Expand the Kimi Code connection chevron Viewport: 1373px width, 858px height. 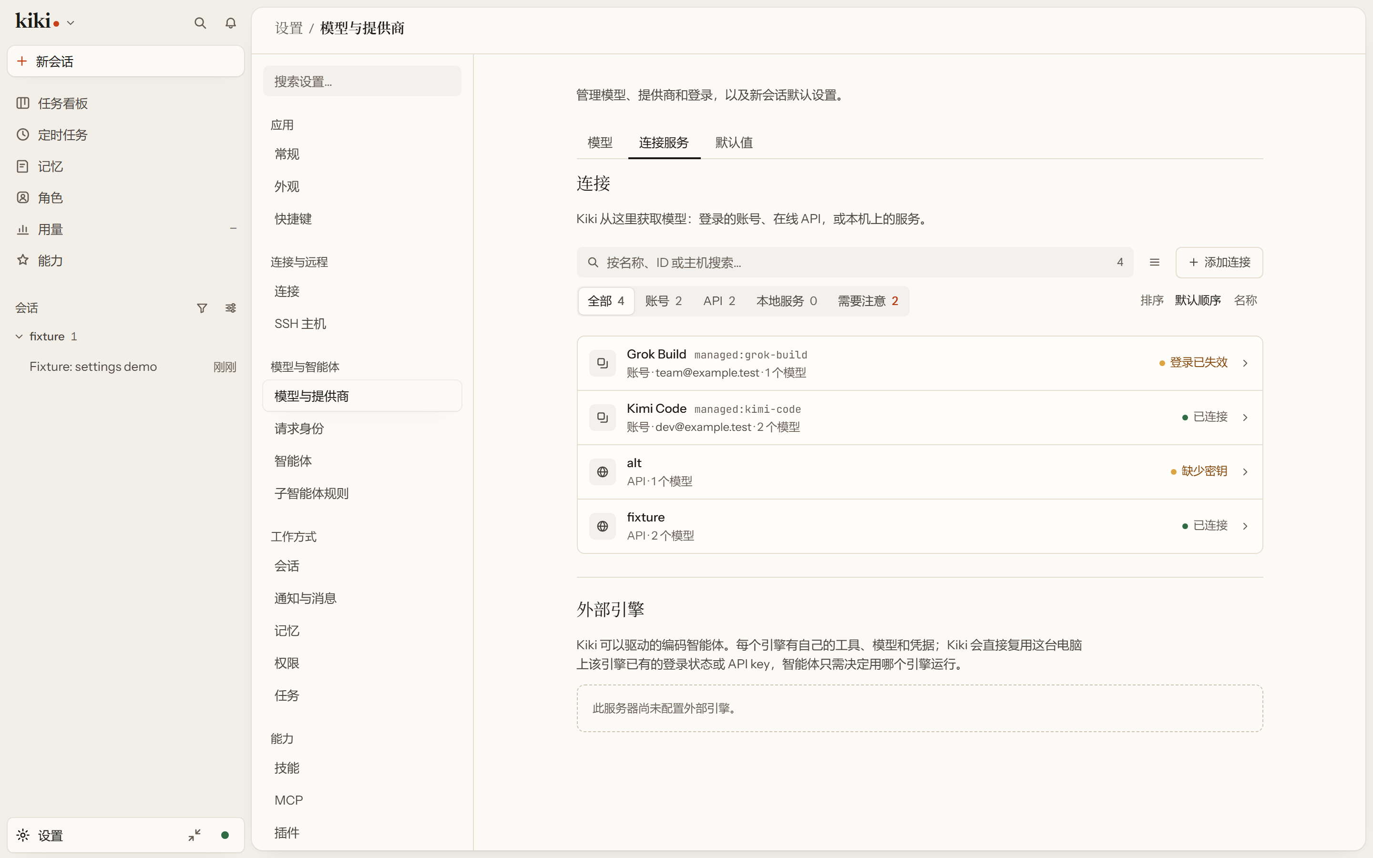[x=1245, y=418]
